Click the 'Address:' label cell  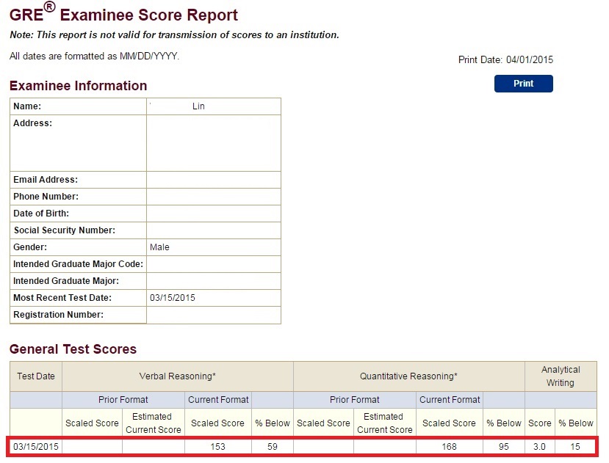[x=78, y=143]
